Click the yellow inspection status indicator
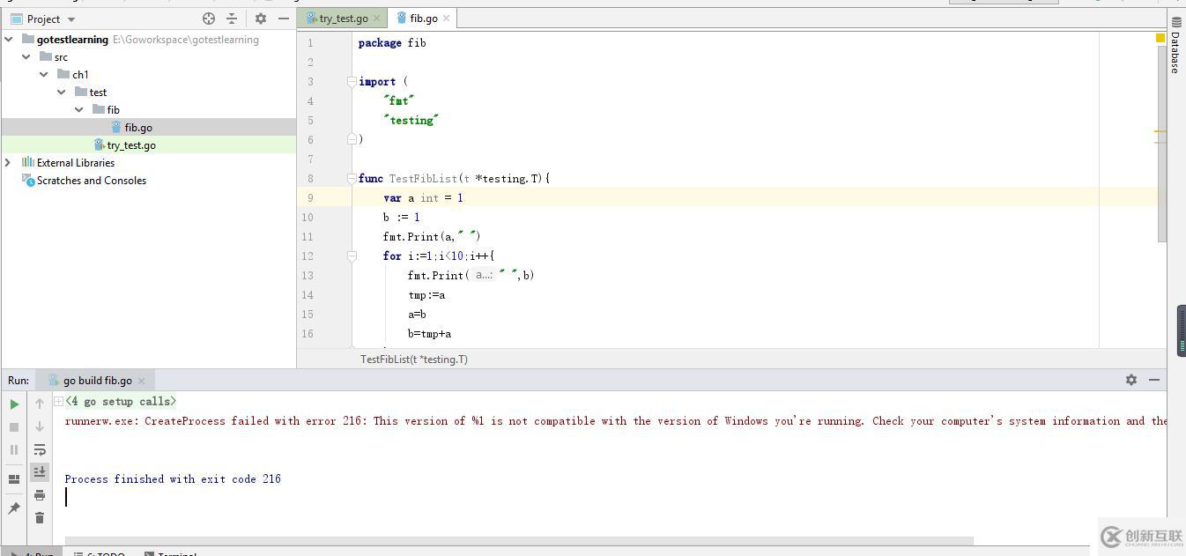This screenshot has height=556, width=1186. [x=1160, y=38]
